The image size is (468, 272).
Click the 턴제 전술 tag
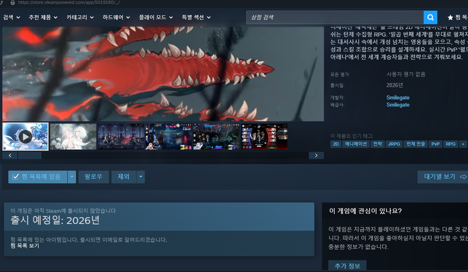point(416,144)
